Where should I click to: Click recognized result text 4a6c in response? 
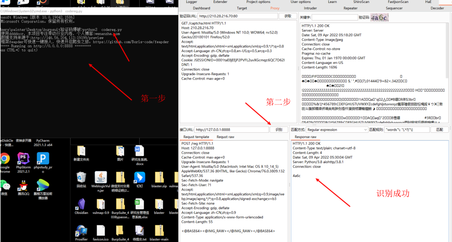[296, 176]
